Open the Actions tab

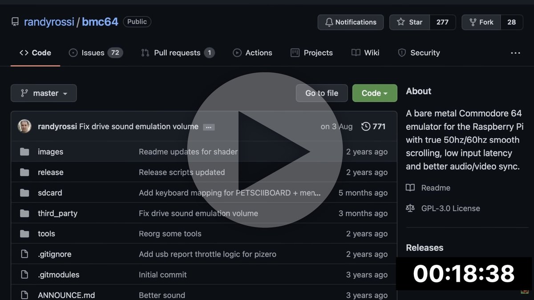point(252,52)
